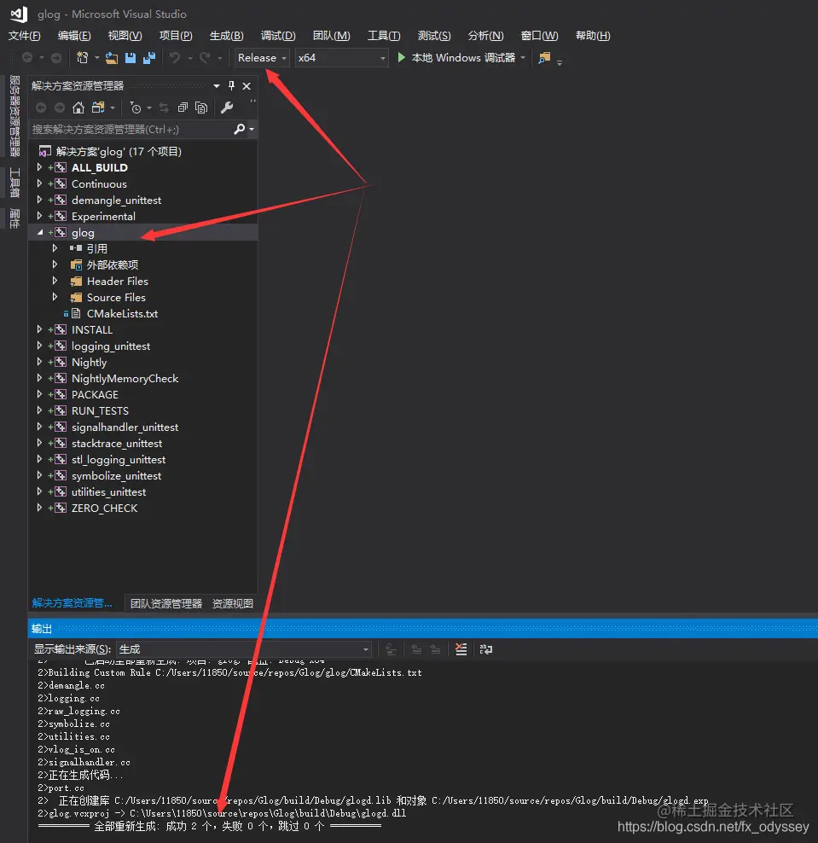Click the Redo arrow icon
The height and width of the screenshot is (843, 818).
coord(205,57)
